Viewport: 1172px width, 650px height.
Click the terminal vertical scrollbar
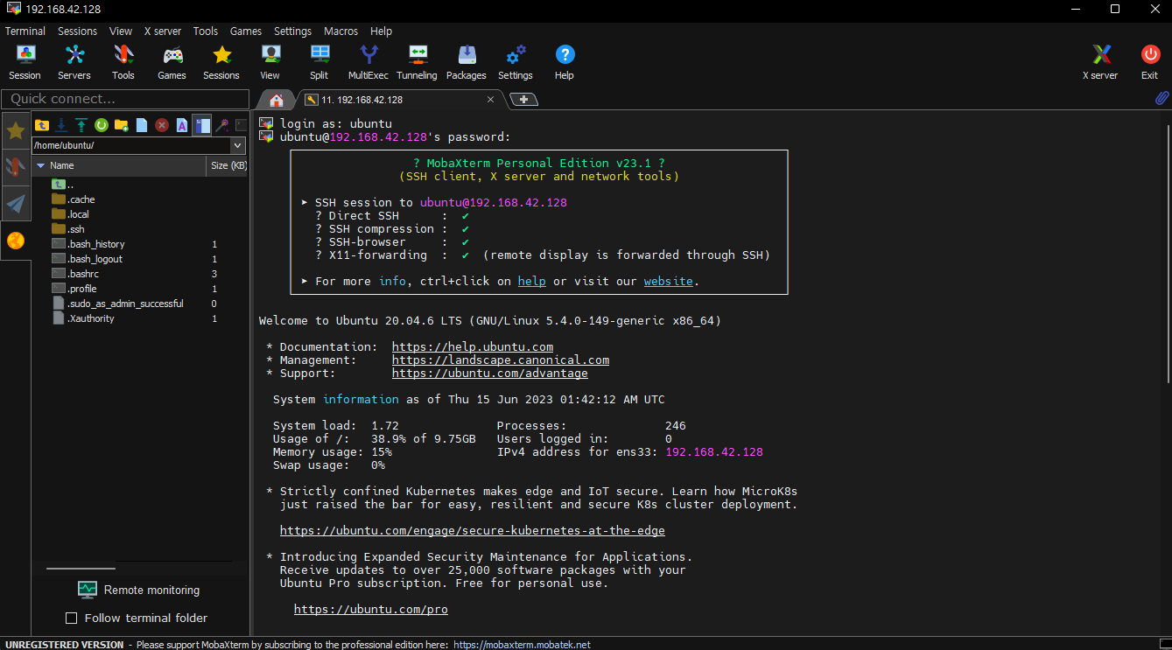[x=1168, y=252]
